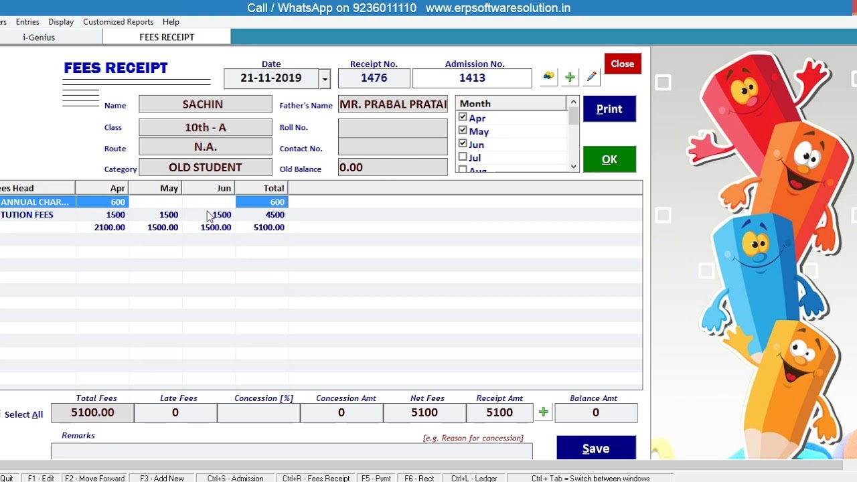The image size is (857, 482).
Task: Uncheck the Apr month checkbox
Action: pos(463,117)
